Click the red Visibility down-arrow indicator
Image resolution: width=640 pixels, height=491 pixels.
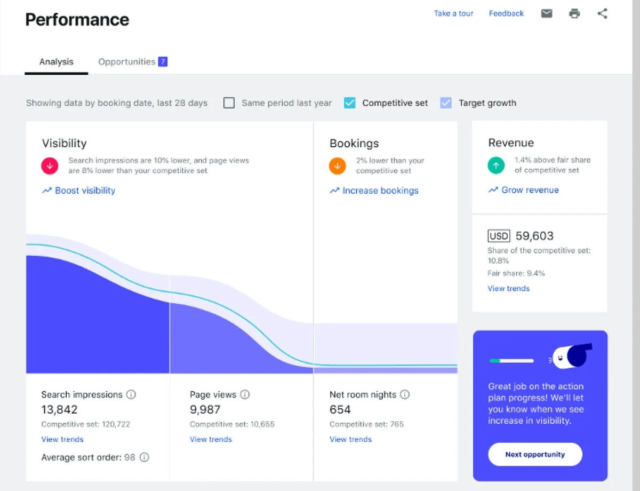(50, 166)
